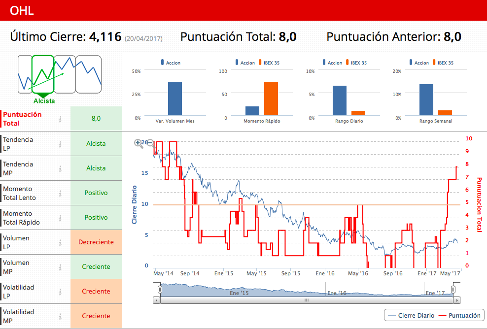Click the Ene '17 label in the navigator
This screenshot has width=487, height=329.
[435, 293]
